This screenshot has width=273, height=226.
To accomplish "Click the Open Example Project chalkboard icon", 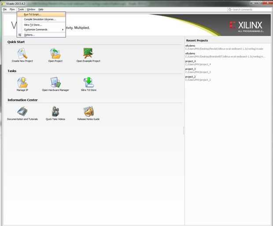I will 88,53.
